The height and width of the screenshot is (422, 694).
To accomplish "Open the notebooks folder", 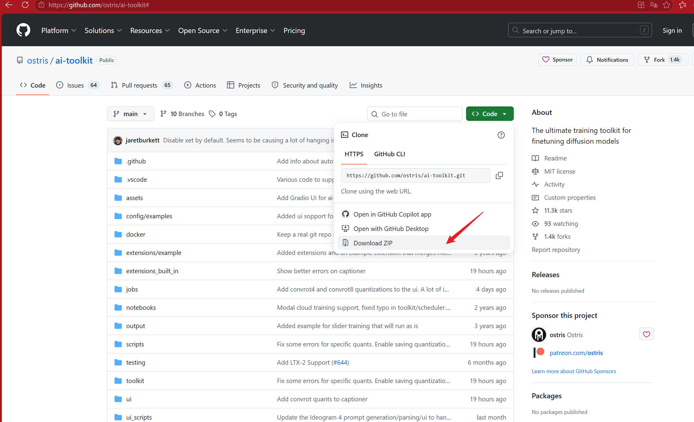I will point(141,307).
